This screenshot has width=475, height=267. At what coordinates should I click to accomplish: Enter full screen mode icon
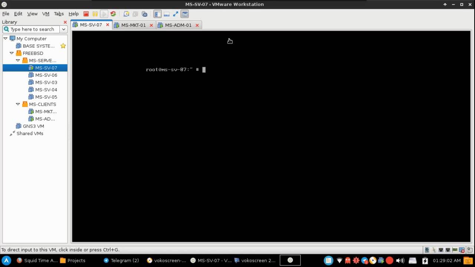[x=176, y=14]
